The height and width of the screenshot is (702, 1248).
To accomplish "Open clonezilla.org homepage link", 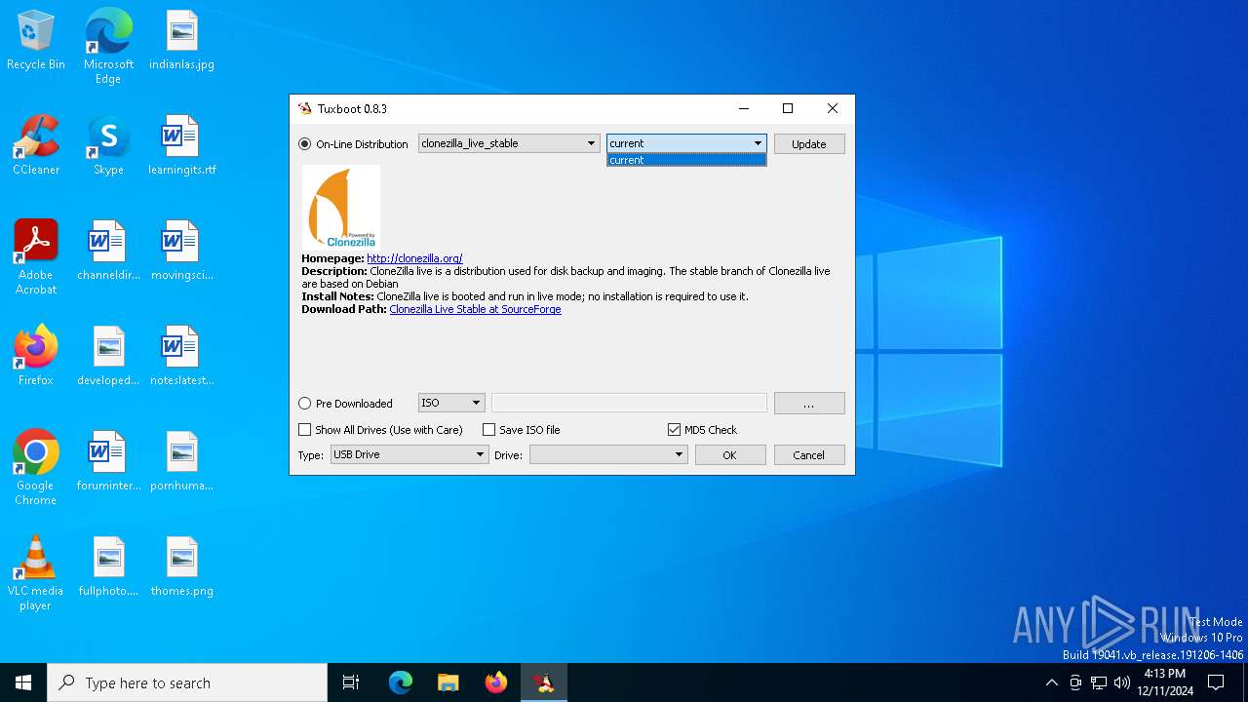I will pyautogui.click(x=414, y=258).
